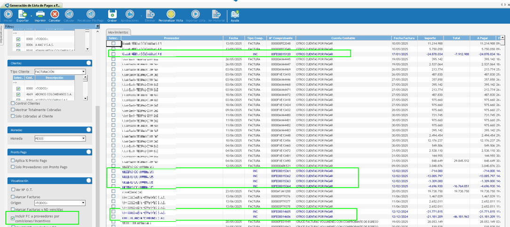Open the Ayuda help icon
The image size is (510, 227).
[x=235, y=16]
